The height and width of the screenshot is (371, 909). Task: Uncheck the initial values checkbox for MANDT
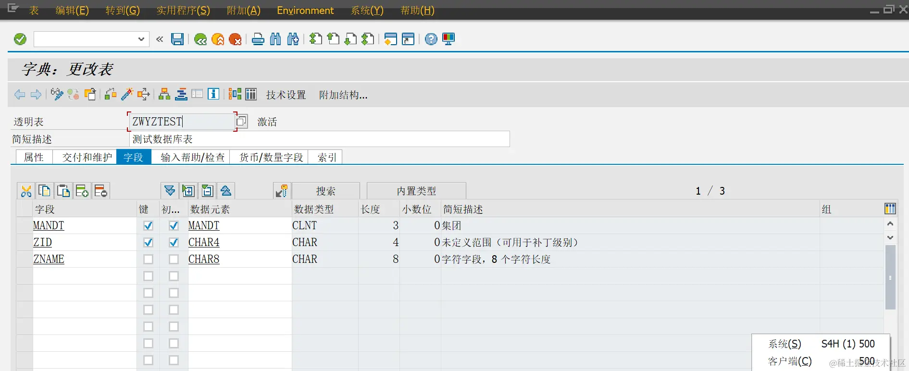click(x=174, y=225)
